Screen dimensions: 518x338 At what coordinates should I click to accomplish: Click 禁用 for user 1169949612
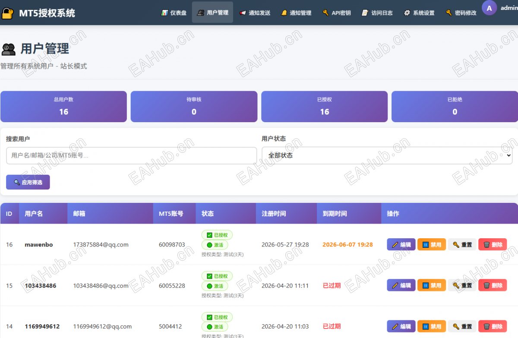(432, 326)
